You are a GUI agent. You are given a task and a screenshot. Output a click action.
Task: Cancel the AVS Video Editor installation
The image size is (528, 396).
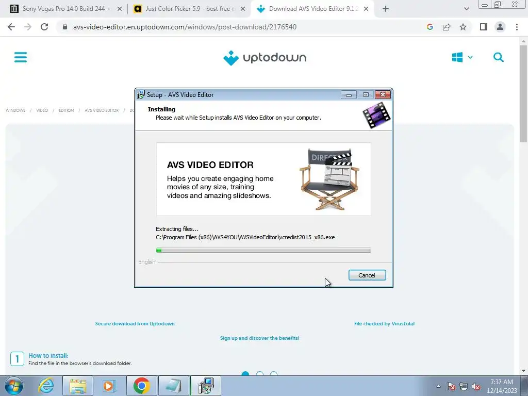367,275
